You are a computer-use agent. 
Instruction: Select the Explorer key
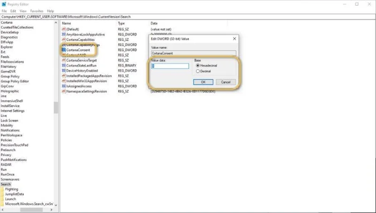[x=7, y=47]
